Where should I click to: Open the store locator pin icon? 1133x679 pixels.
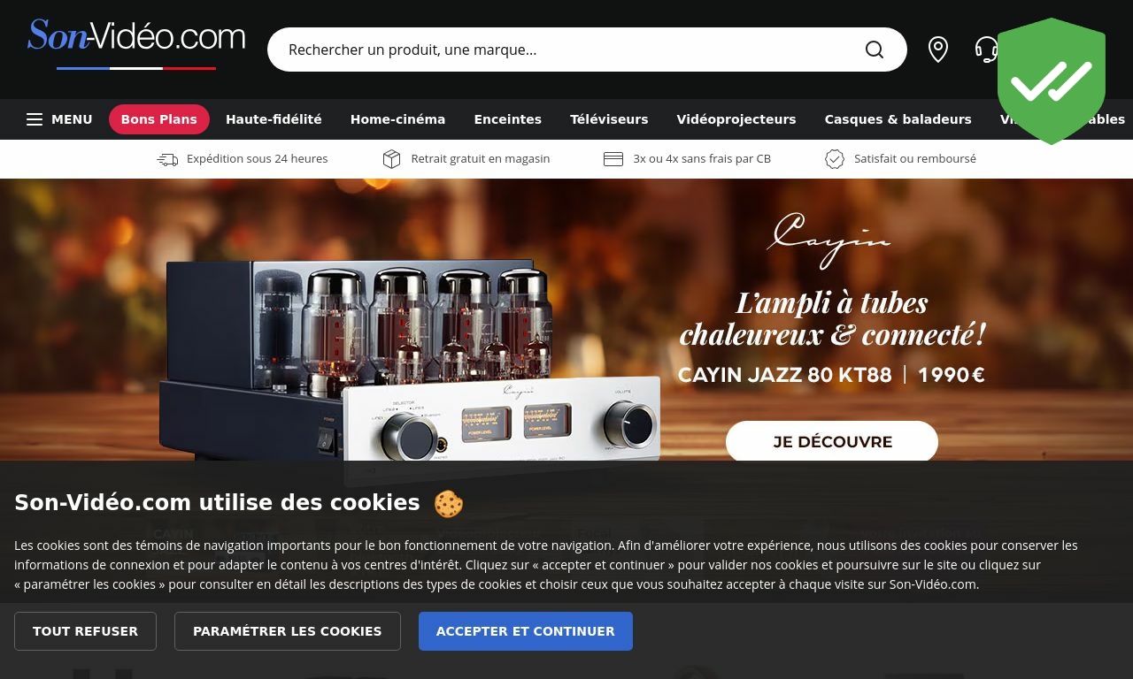coord(938,50)
